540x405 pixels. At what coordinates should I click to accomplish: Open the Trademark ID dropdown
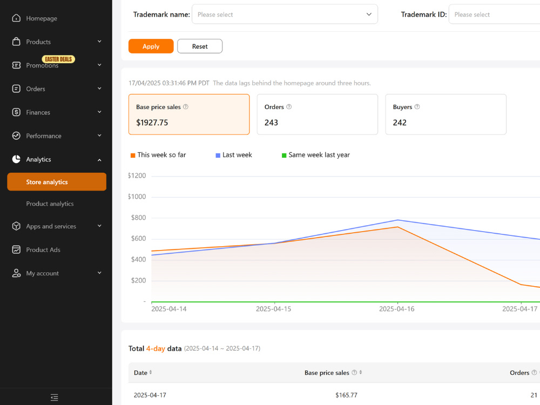coord(494,14)
